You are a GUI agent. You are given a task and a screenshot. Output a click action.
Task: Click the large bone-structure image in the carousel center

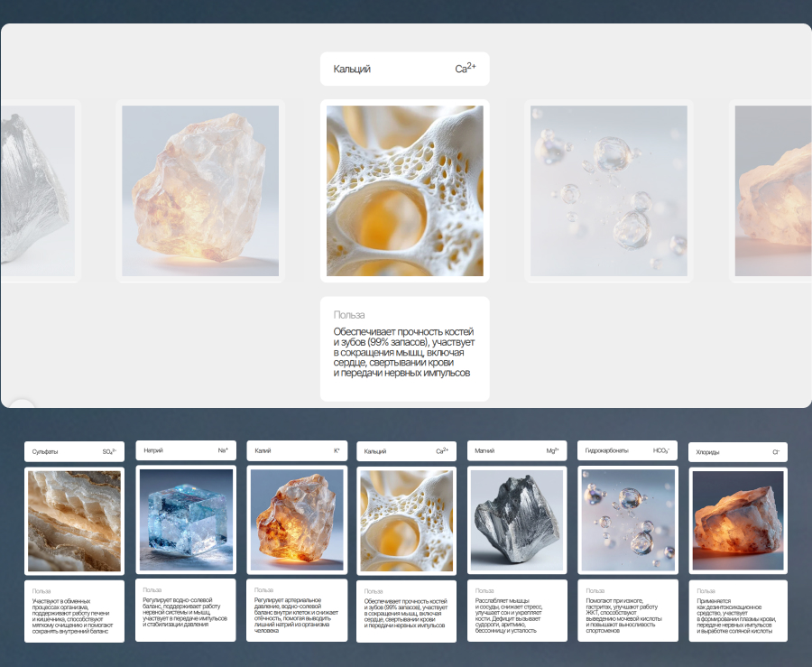tap(404, 190)
